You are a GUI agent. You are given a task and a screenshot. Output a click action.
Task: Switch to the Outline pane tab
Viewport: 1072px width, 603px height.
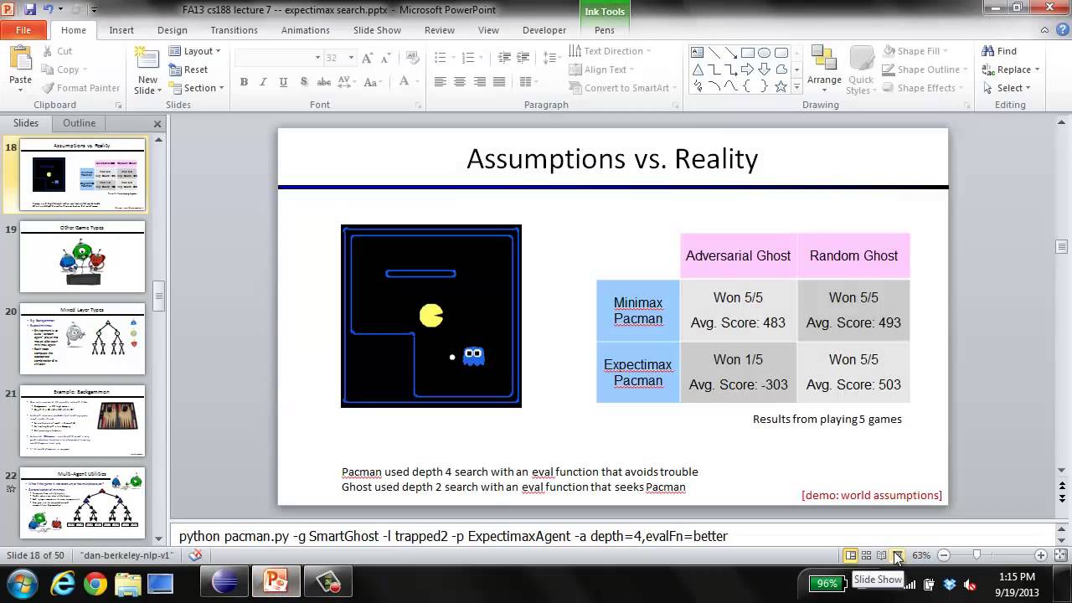80,123
